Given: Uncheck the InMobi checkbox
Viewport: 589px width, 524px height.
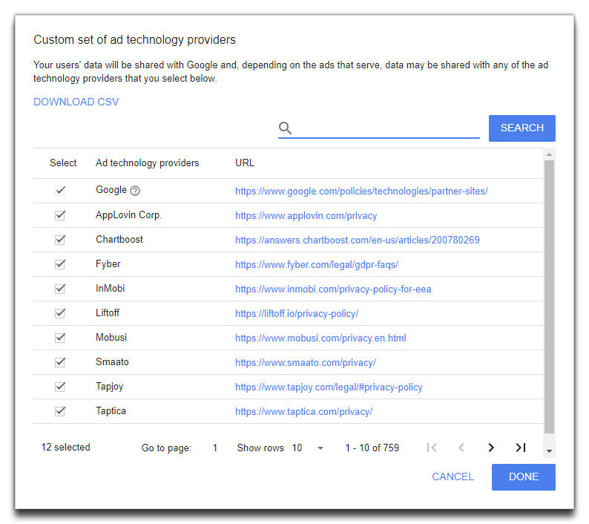Looking at the screenshot, I should (x=61, y=289).
